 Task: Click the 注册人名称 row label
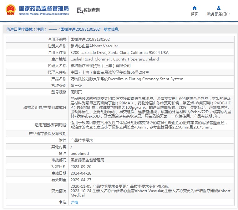[57, 46]
